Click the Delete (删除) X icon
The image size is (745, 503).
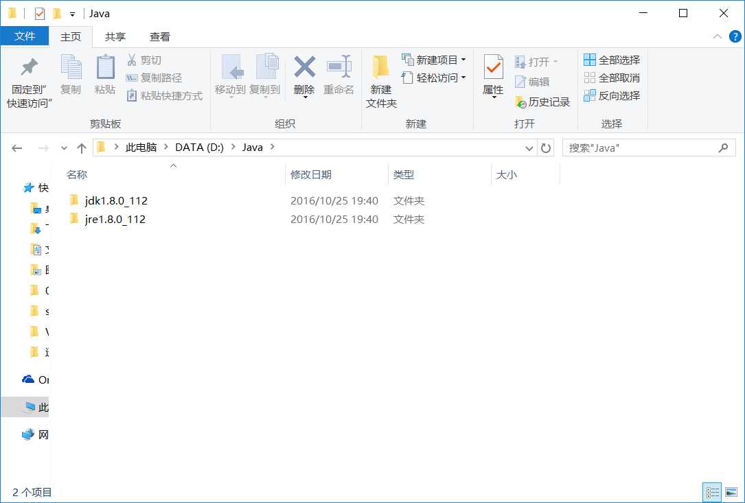click(x=305, y=67)
